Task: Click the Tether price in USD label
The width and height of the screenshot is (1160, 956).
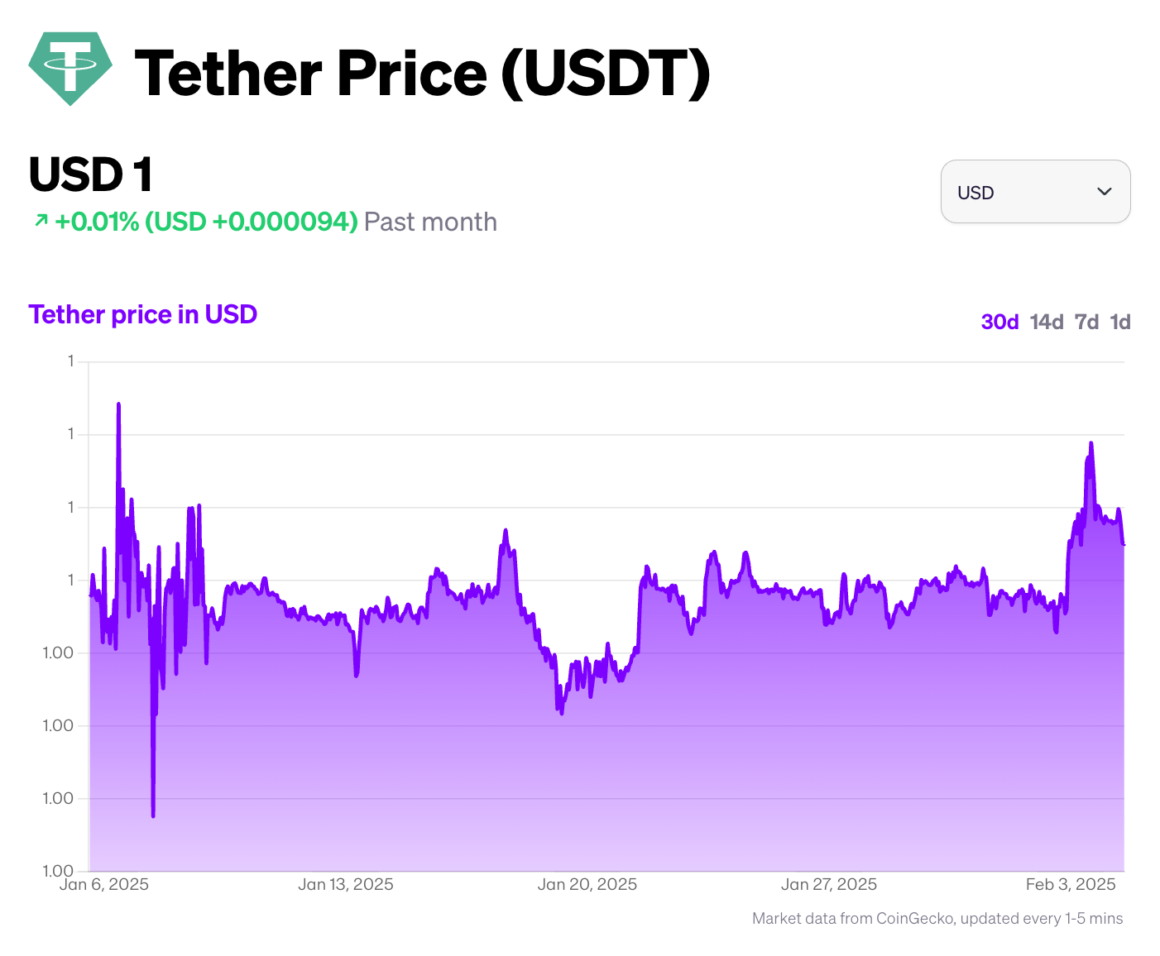Action: 142,314
